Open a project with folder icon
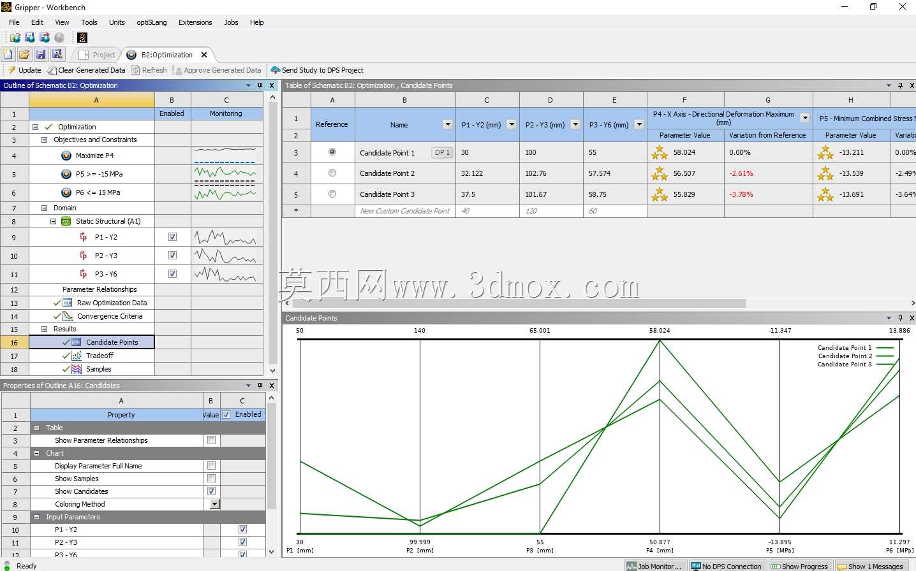Viewport: 916px width, 571px height. 24,55
